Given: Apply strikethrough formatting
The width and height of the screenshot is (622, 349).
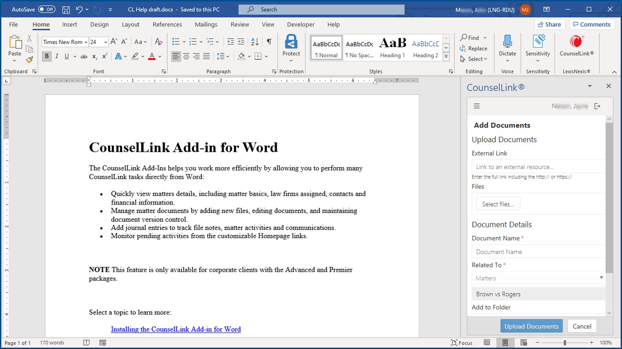Looking at the screenshot, I should tap(84, 56).
